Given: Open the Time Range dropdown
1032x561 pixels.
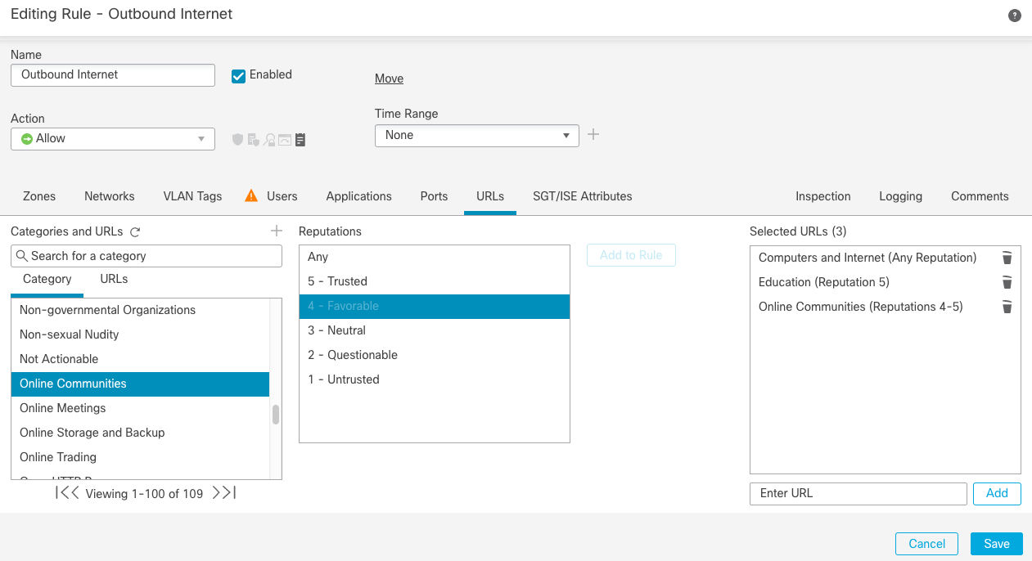Looking at the screenshot, I should point(477,136).
